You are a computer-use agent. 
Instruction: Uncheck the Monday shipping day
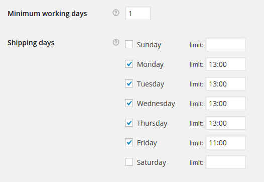point(129,64)
